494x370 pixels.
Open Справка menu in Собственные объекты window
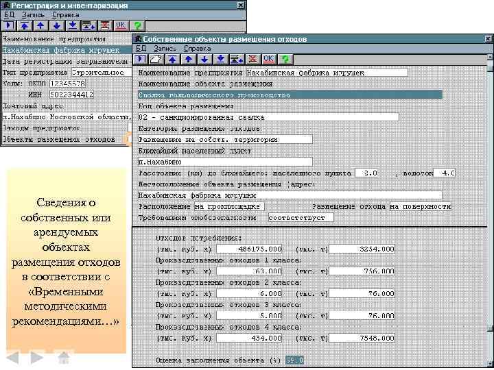click(x=197, y=49)
